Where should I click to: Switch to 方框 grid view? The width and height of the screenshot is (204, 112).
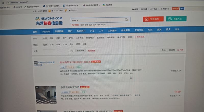pos(172,50)
